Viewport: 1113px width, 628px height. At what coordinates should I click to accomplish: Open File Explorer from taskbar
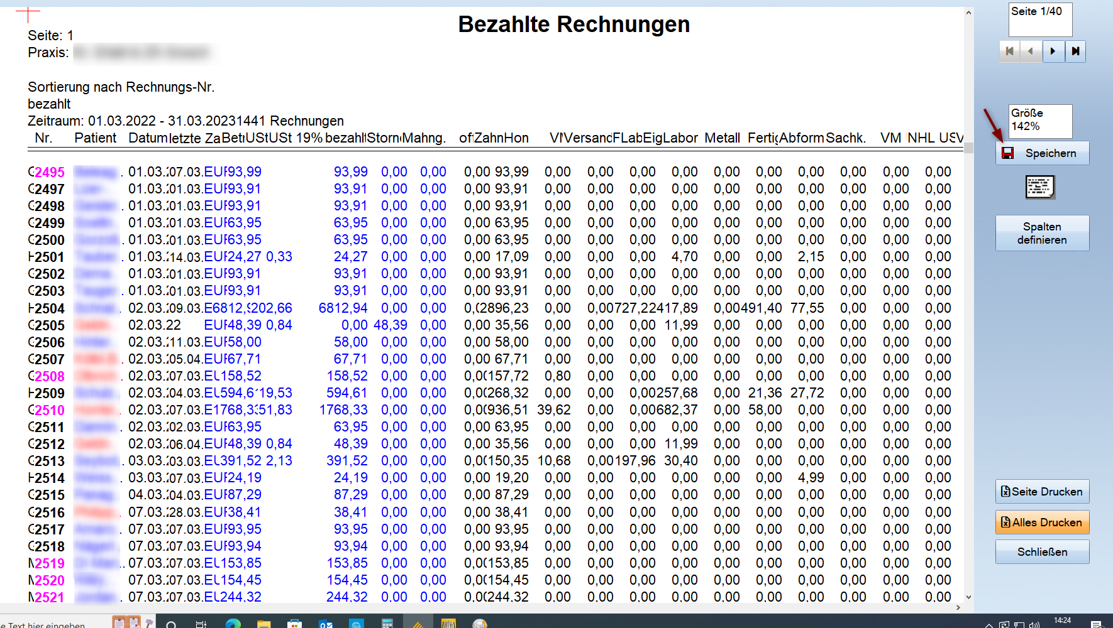tap(263, 623)
